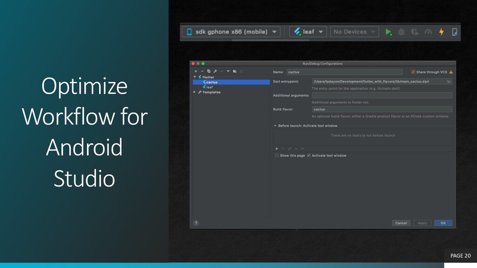Viewport: 477px width, 268px height.
Task: Remove configuration with minus icon
Action: point(202,71)
